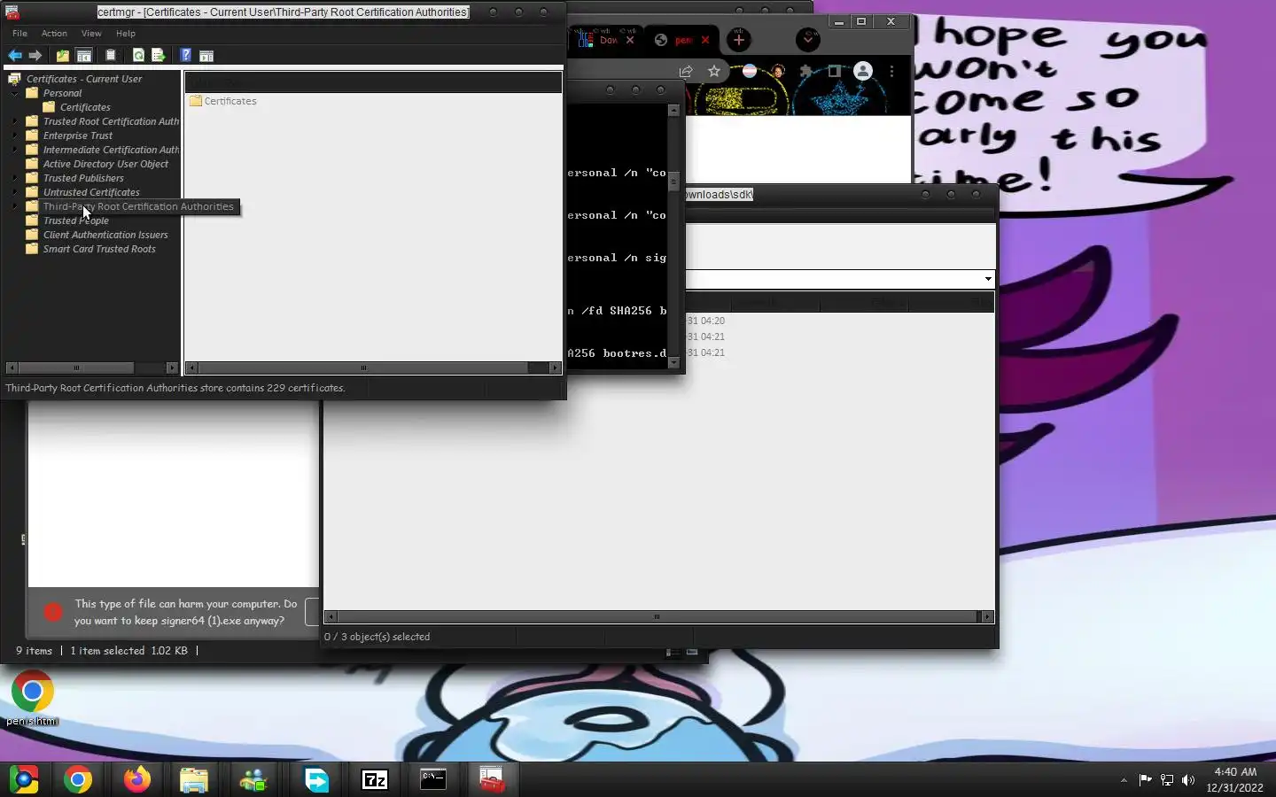Click the share icon in Chrome address bar
The width and height of the screenshot is (1276, 797).
(x=686, y=72)
